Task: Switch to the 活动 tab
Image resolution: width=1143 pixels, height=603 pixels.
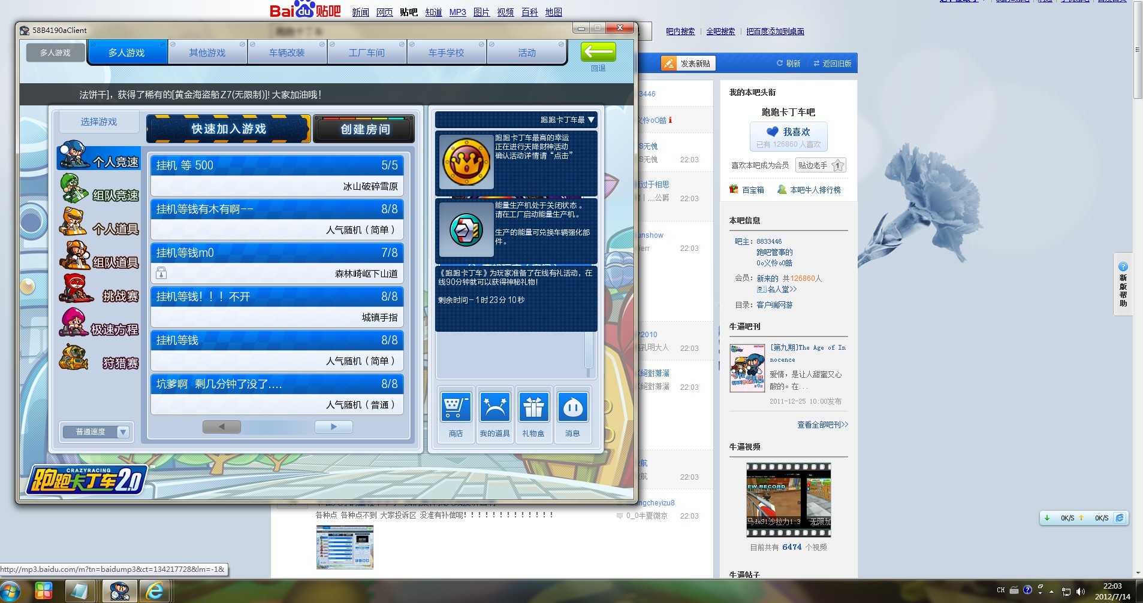Action: [527, 53]
